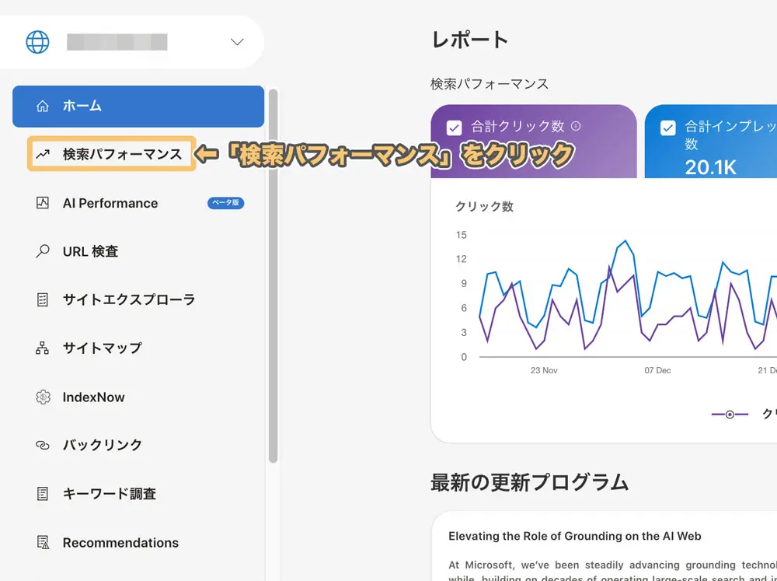The width and height of the screenshot is (777, 581).
Task: Click the blurred site name field
Action: 117,42
